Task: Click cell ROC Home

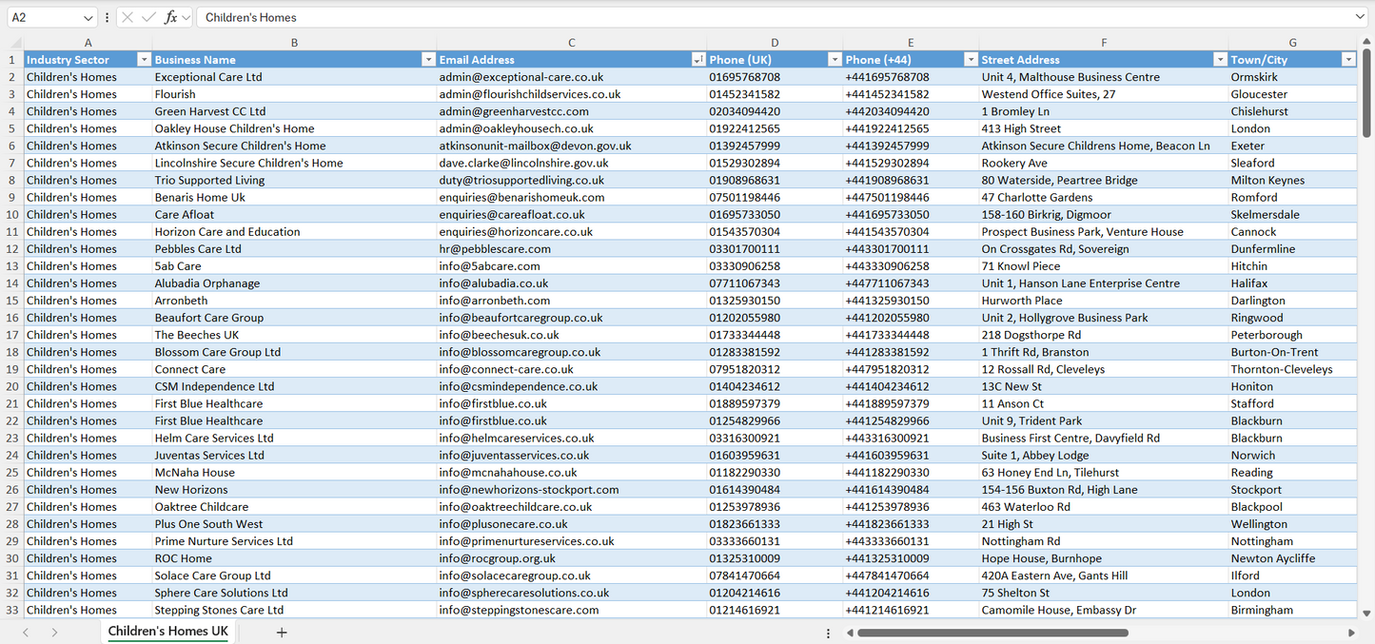Action: (x=294, y=557)
